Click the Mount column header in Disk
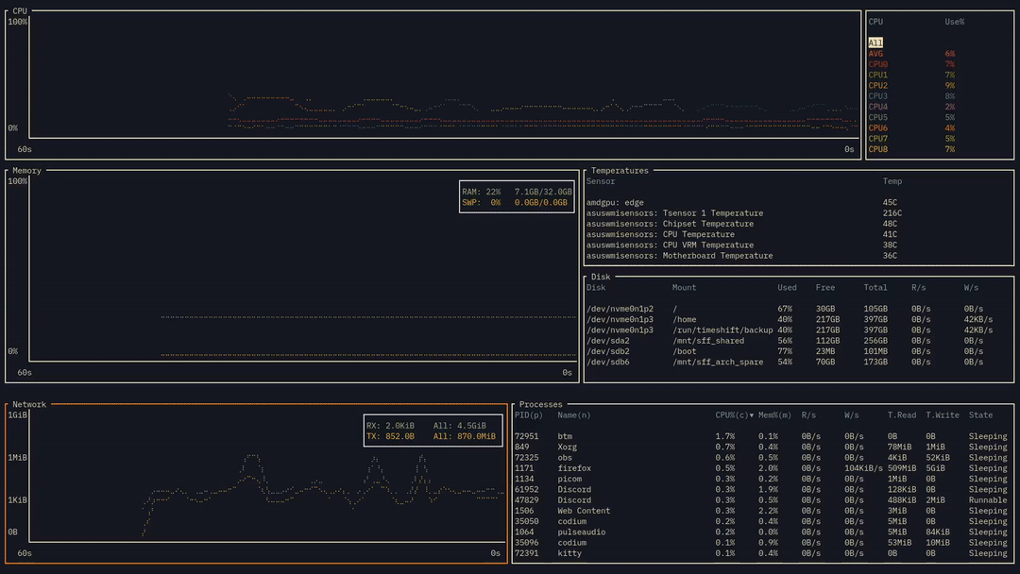This screenshot has width=1020, height=574. pyautogui.click(x=685, y=288)
